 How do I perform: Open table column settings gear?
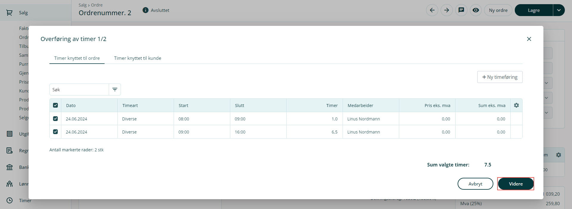[x=516, y=105]
